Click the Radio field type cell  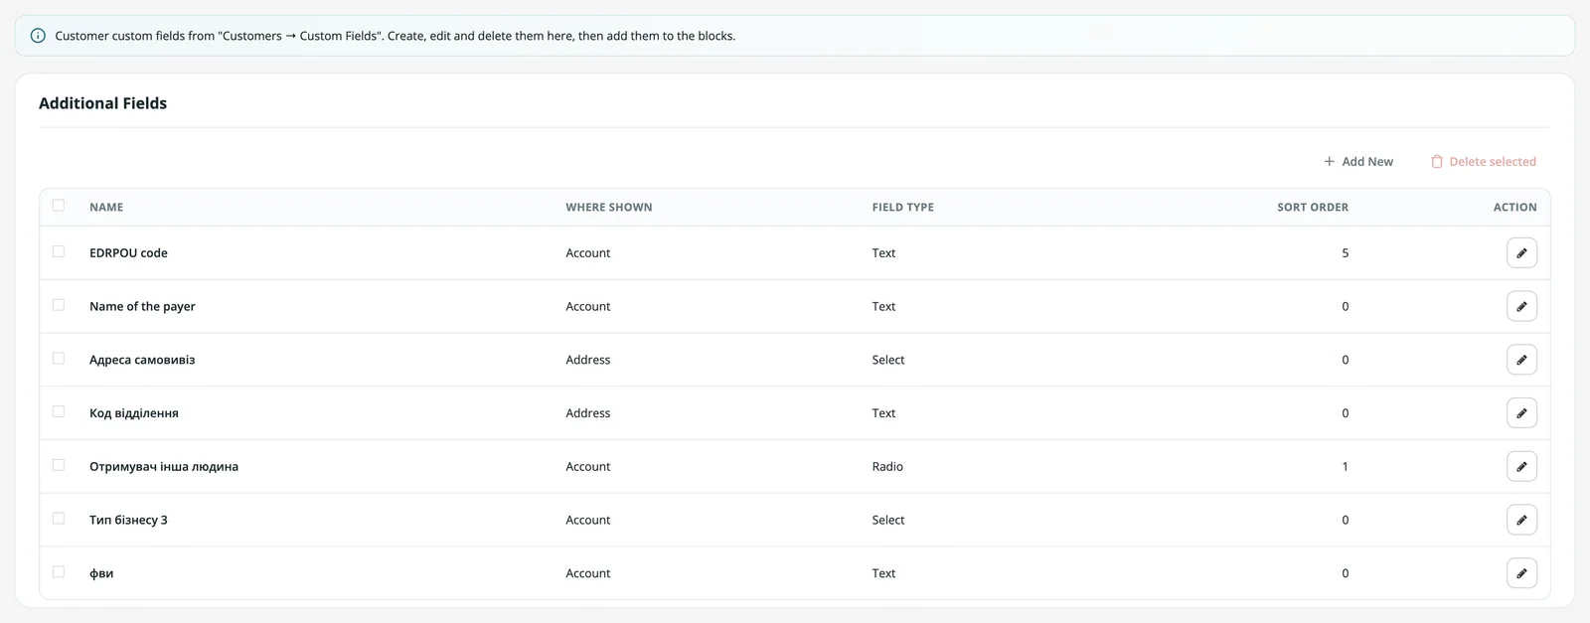click(887, 467)
